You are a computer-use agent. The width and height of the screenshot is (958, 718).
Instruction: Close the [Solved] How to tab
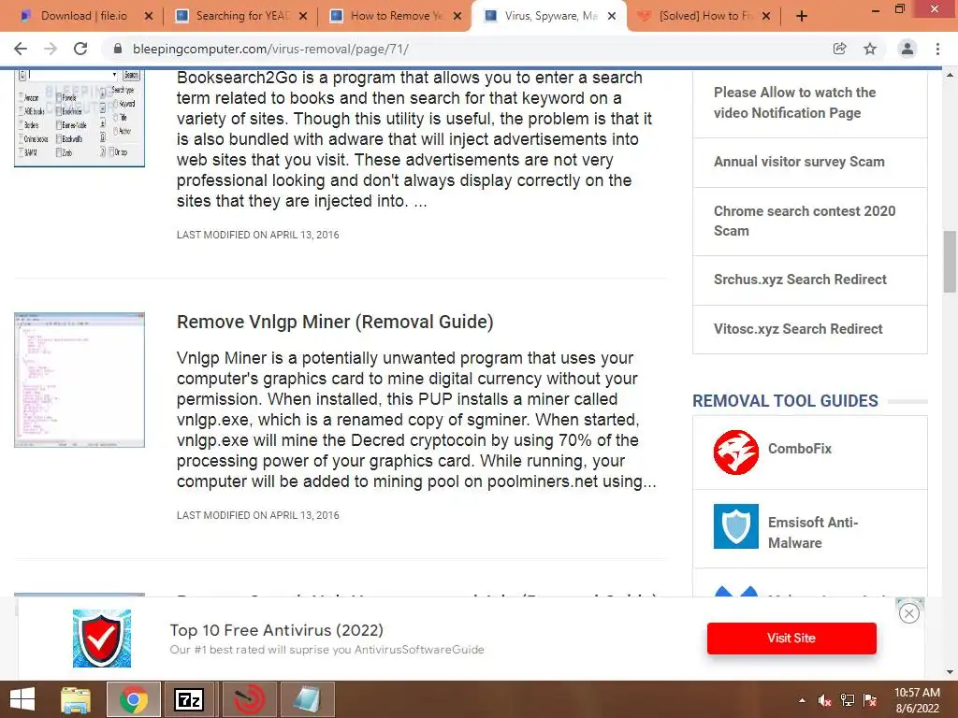point(766,16)
